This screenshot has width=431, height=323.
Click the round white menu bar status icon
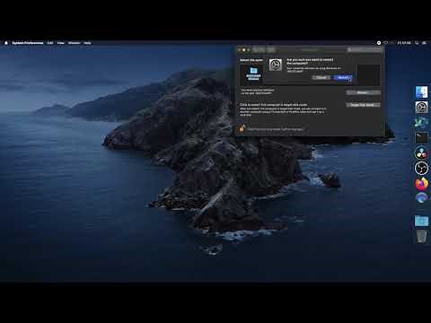click(x=379, y=43)
